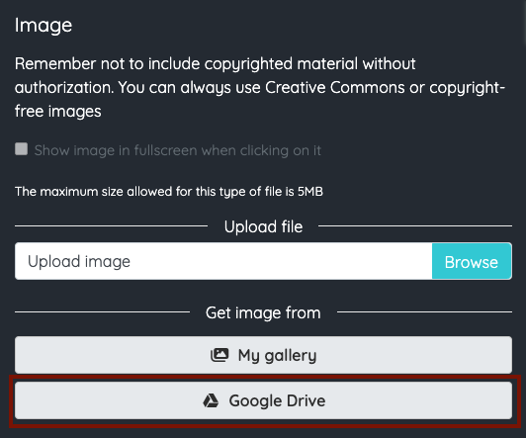The image size is (526, 438).
Task: Click the 'Google Drive' button text
Action: [277, 400]
